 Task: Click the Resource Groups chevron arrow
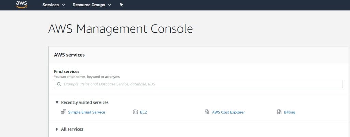coord(109,5)
